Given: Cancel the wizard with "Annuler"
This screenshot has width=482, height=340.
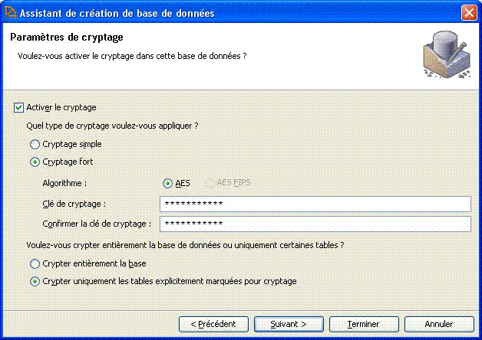Looking at the screenshot, I should pyautogui.click(x=439, y=324).
